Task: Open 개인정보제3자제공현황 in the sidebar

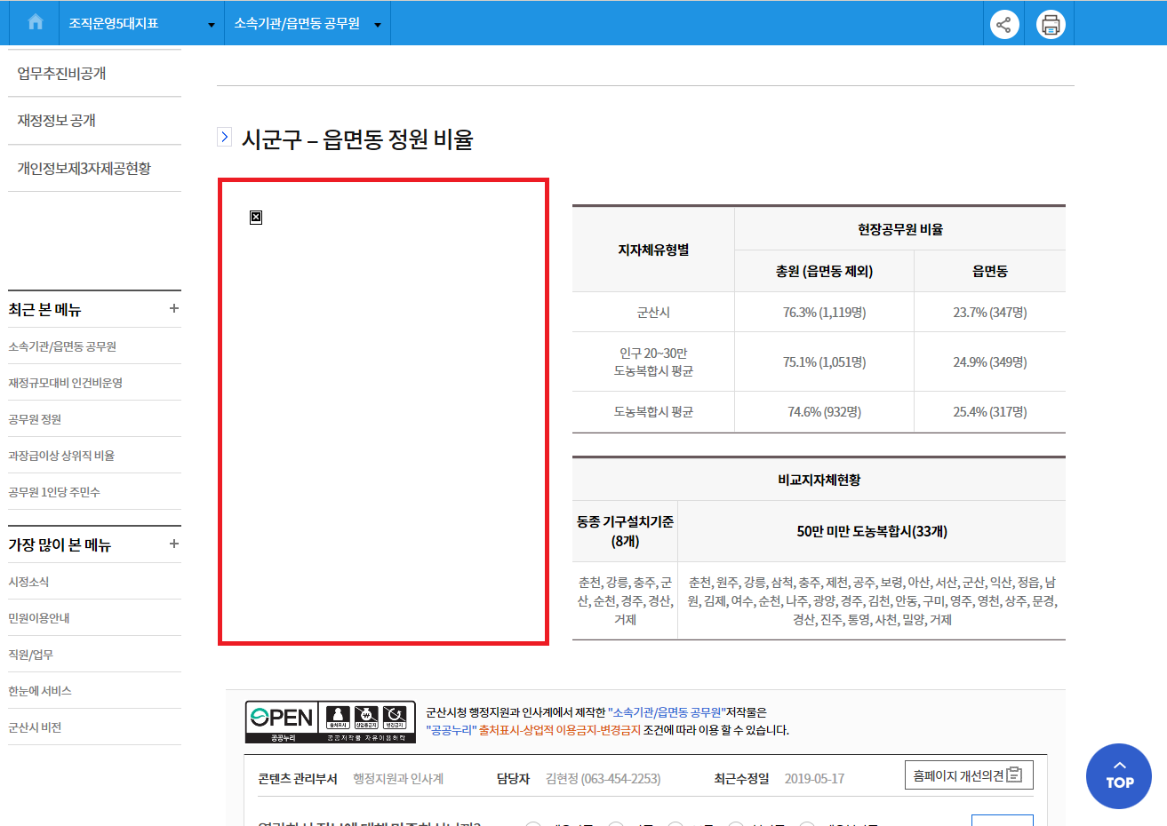Action: 84,169
